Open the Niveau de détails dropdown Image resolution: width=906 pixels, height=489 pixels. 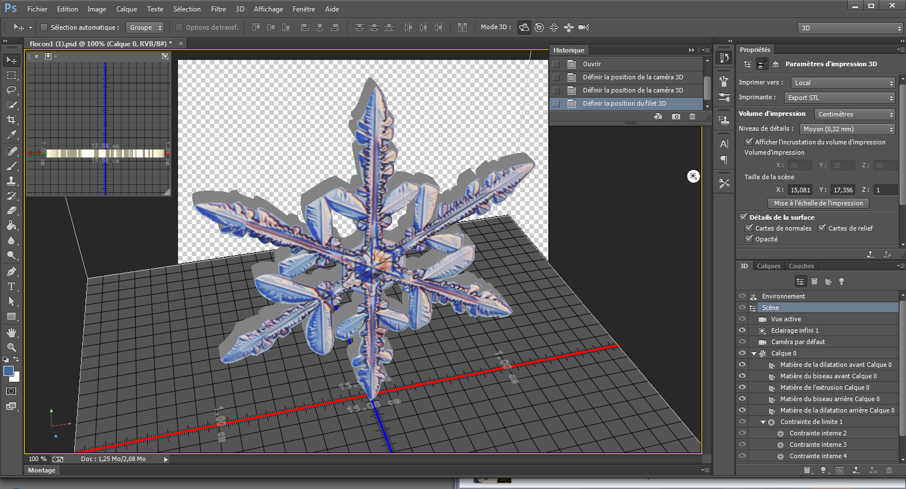(x=847, y=129)
